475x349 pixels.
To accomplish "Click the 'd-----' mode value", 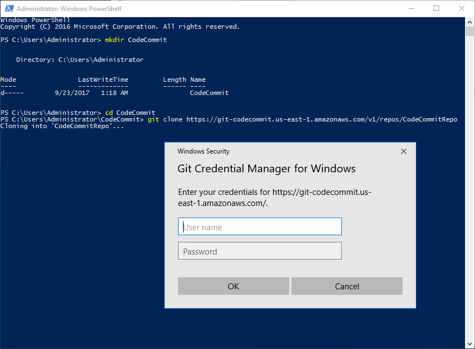I will tap(12, 93).
